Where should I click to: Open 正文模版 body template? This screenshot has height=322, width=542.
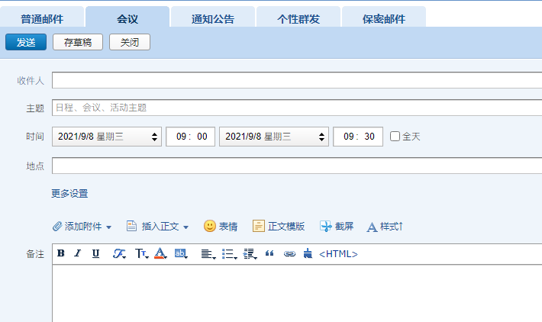[x=279, y=227]
